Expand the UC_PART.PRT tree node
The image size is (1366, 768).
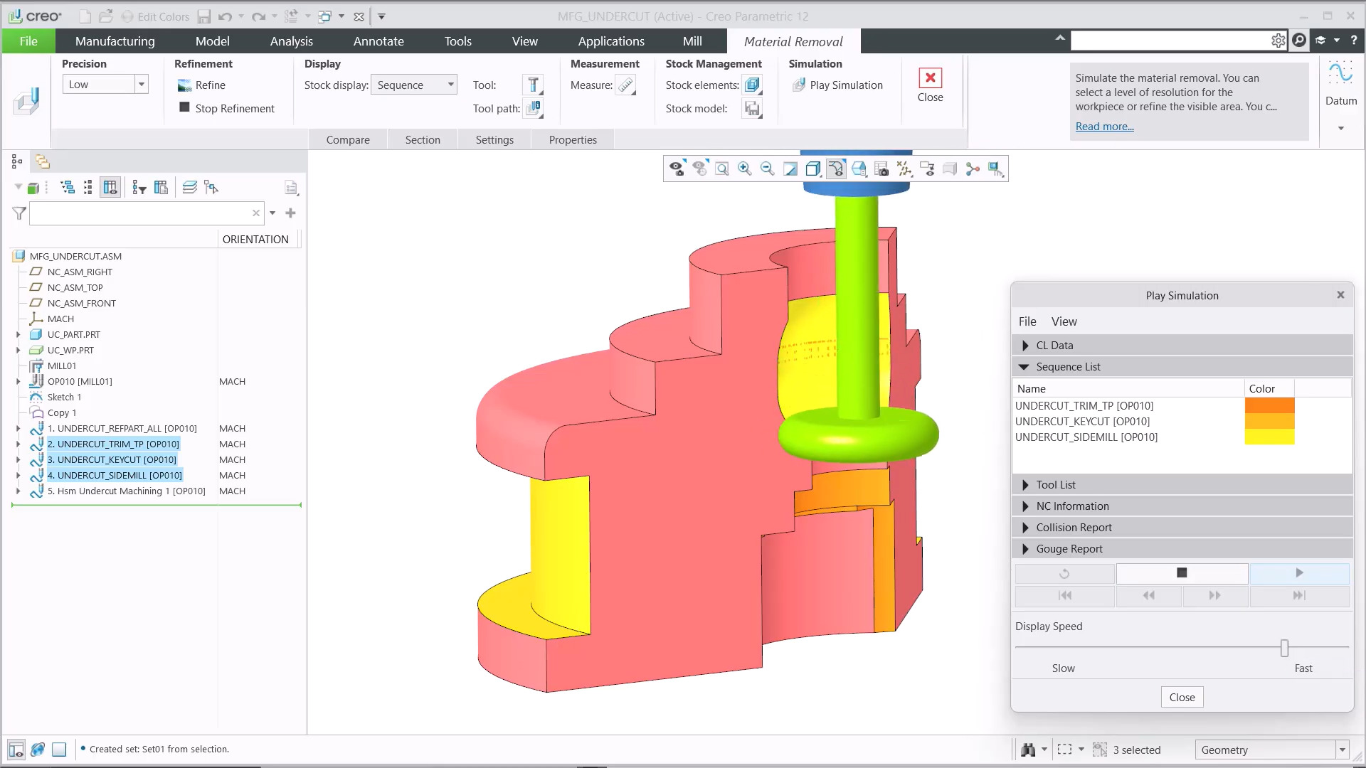tap(18, 334)
